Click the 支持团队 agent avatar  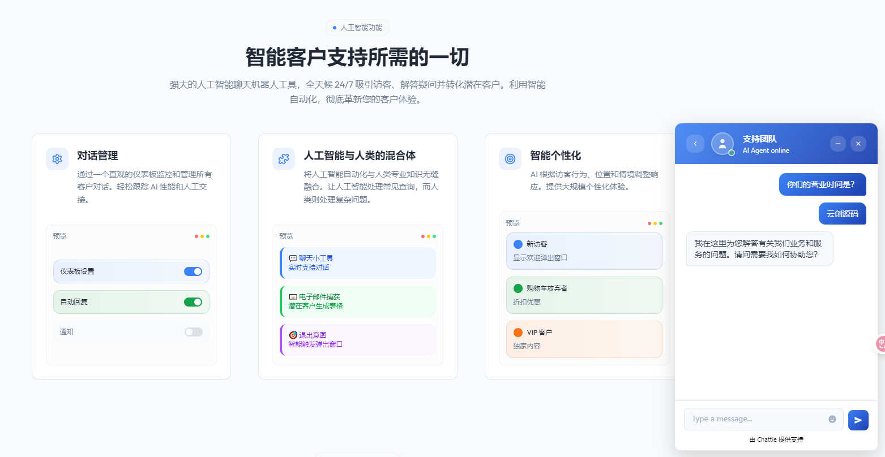point(722,144)
